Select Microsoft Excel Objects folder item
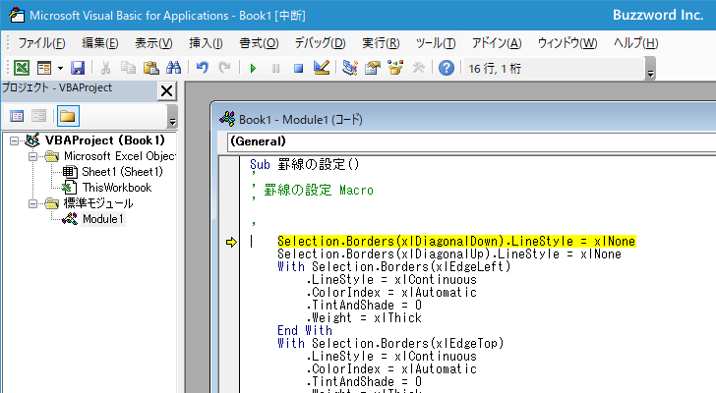 click(x=119, y=156)
